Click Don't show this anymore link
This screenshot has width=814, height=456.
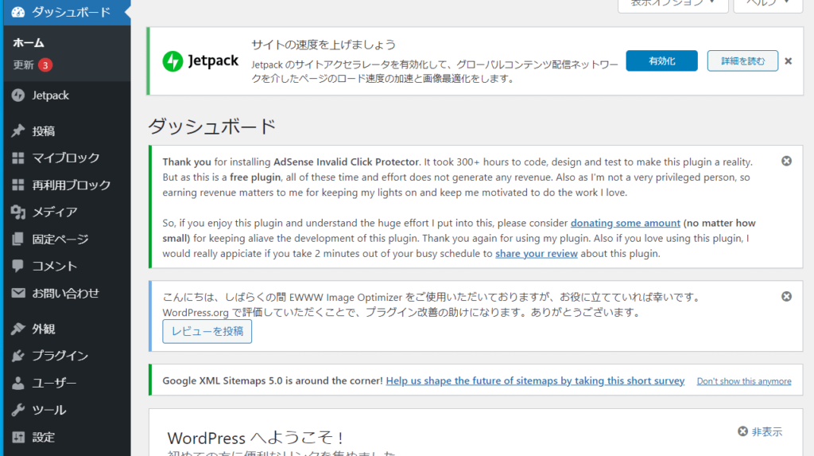tap(744, 381)
